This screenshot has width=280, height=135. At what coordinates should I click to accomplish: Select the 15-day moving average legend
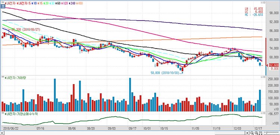point(40,3)
